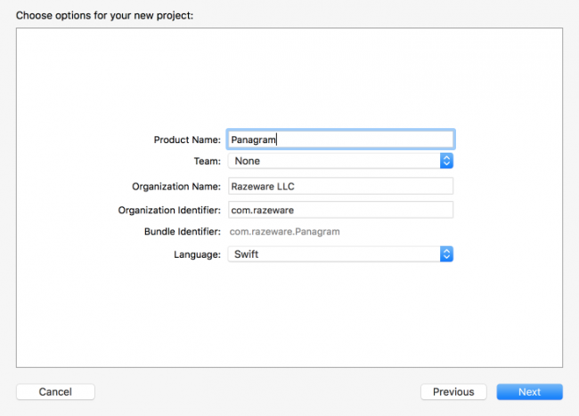This screenshot has height=416, width=579.
Task: Click the com.razeware.Panagram bundle identifier text
Action: pyautogui.click(x=285, y=232)
